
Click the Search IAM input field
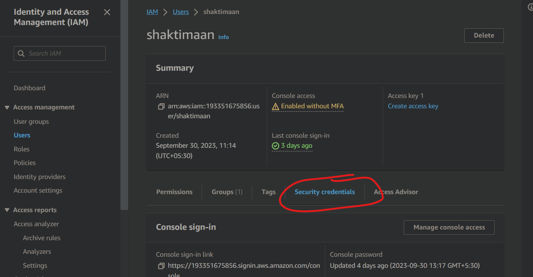[x=59, y=53]
